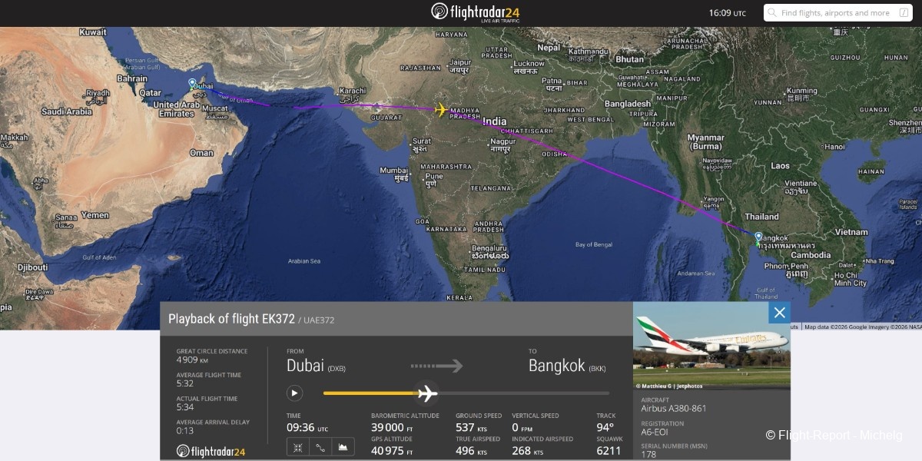Click the center-map arrows icon
Image resolution: width=922 pixels, height=461 pixels.
298,447
